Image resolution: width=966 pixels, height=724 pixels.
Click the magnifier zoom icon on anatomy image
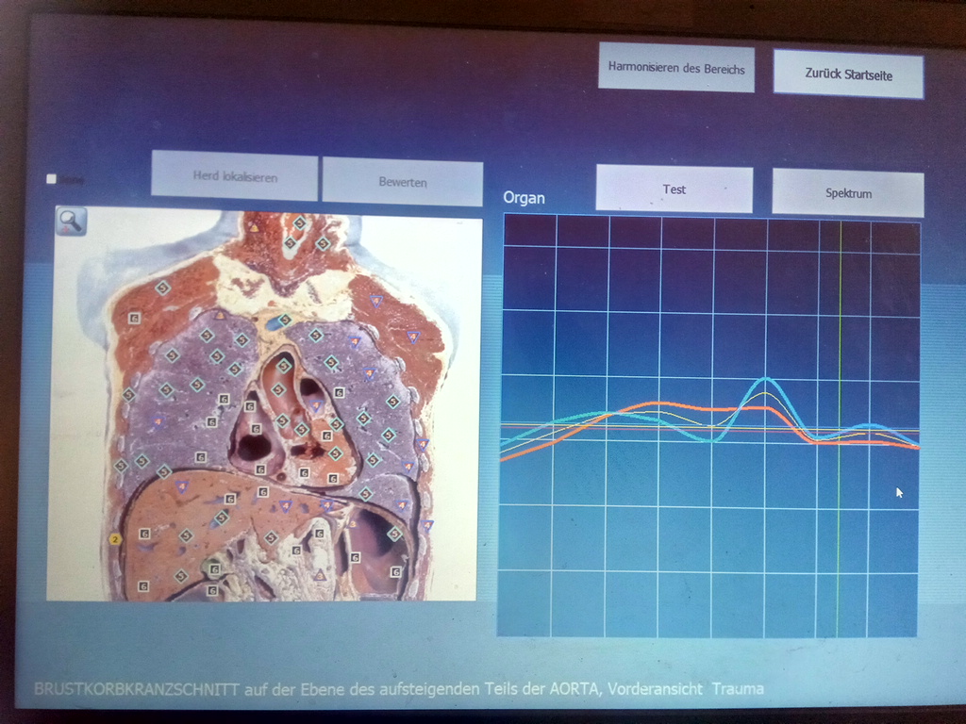[x=71, y=221]
